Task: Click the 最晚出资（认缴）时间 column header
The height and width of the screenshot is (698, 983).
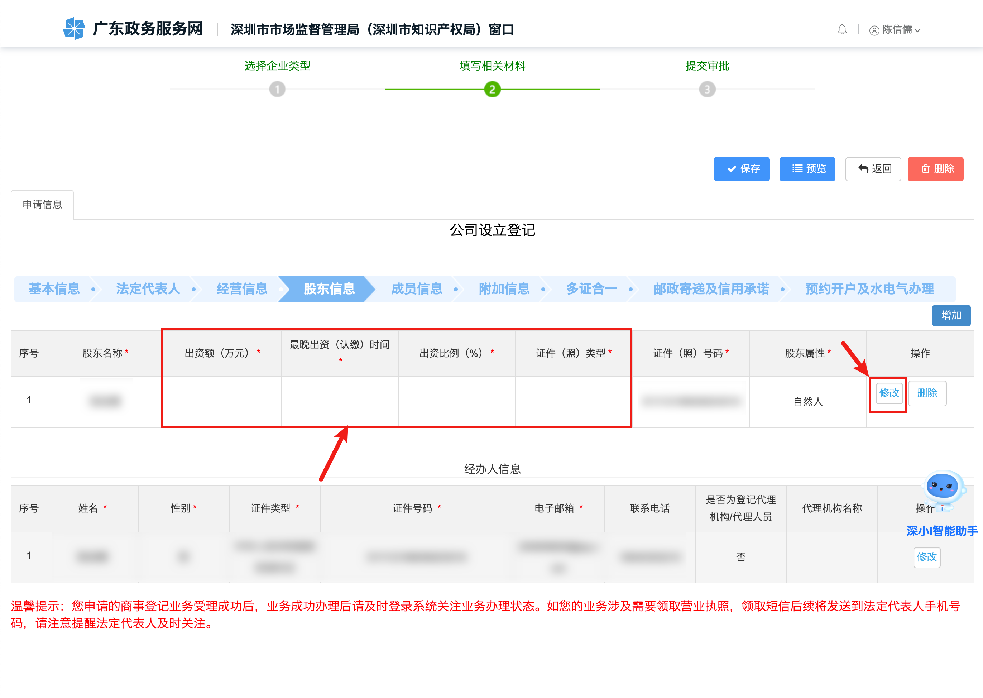Action: [x=339, y=353]
